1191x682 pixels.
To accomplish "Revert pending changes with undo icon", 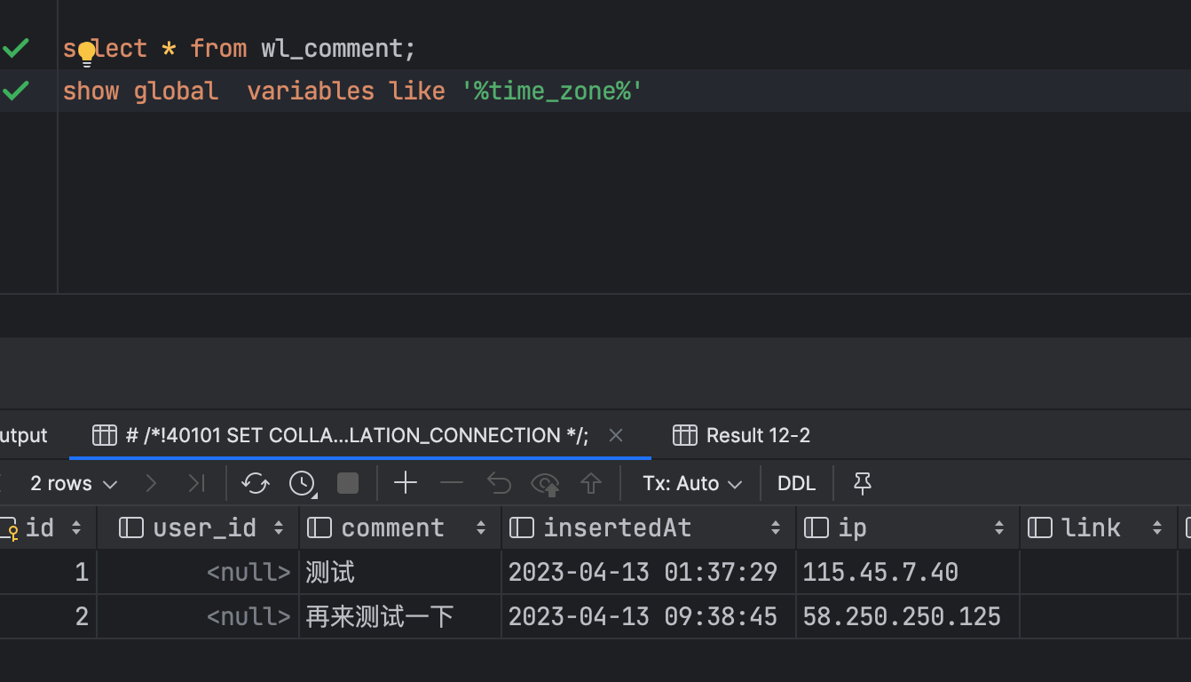I will coord(499,483).
